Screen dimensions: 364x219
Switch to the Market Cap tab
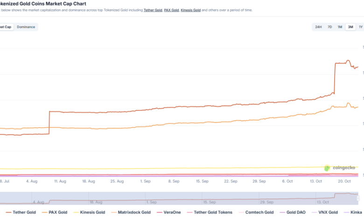pos(6,27)
